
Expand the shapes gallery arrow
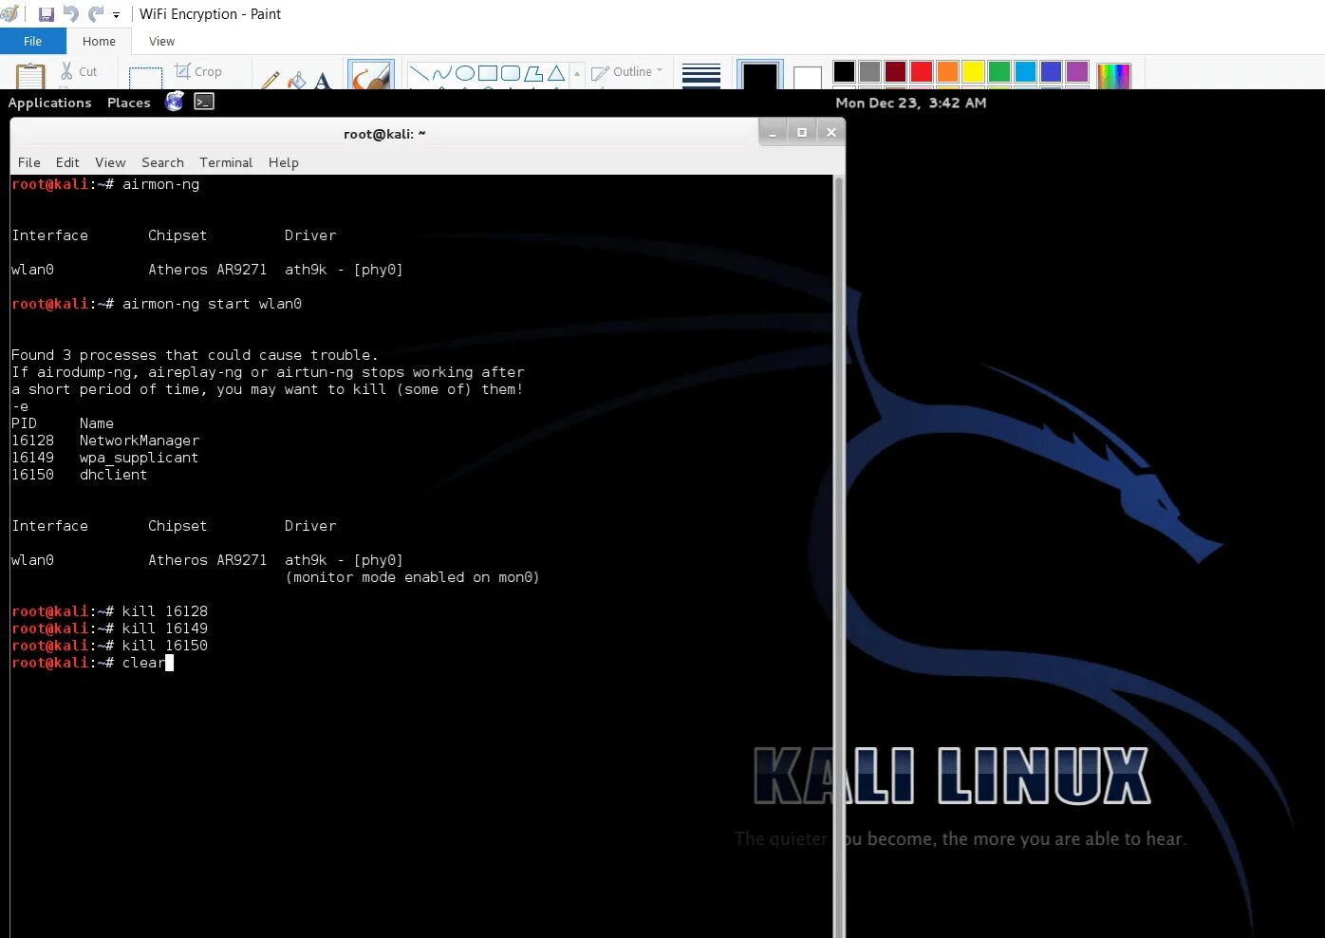coord(577,73)
